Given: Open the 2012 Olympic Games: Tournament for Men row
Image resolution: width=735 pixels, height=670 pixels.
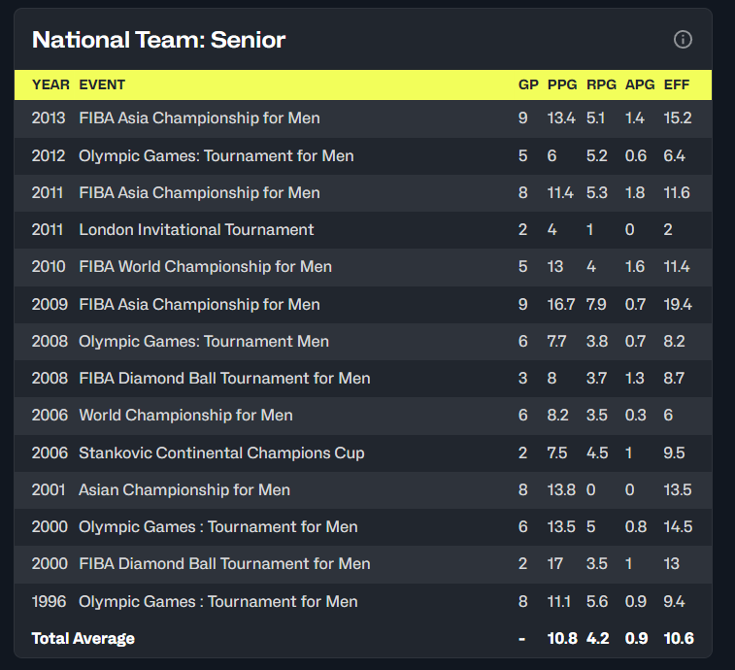Looking at the screenshot, I should point(216,155).
